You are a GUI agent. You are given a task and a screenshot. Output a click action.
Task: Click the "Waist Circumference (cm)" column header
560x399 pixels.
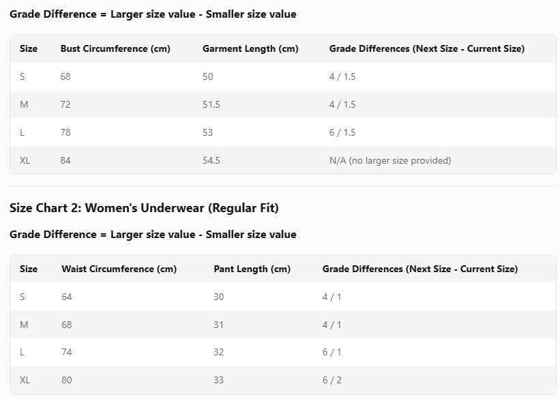pyautogui.click(x=119, y=269)
